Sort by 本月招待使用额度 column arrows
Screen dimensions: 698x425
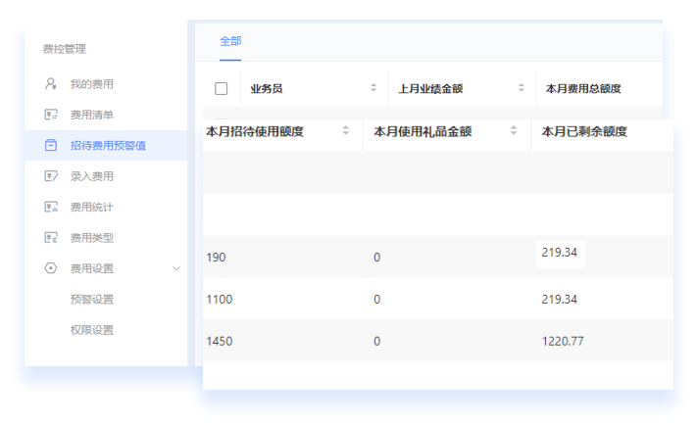(345, 131)
